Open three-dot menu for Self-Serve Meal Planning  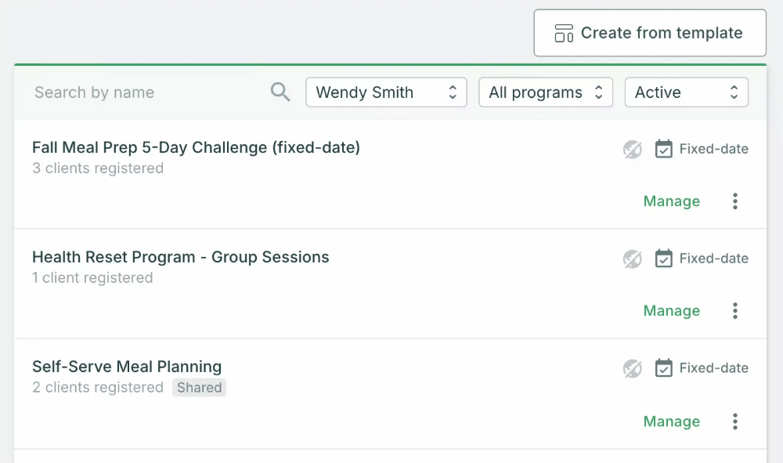(735, 421)
